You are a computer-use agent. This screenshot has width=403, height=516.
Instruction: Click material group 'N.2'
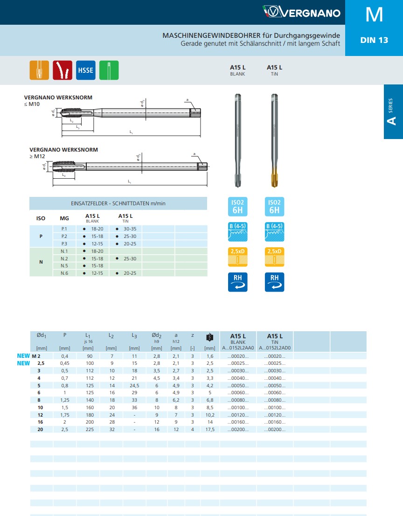64,258
